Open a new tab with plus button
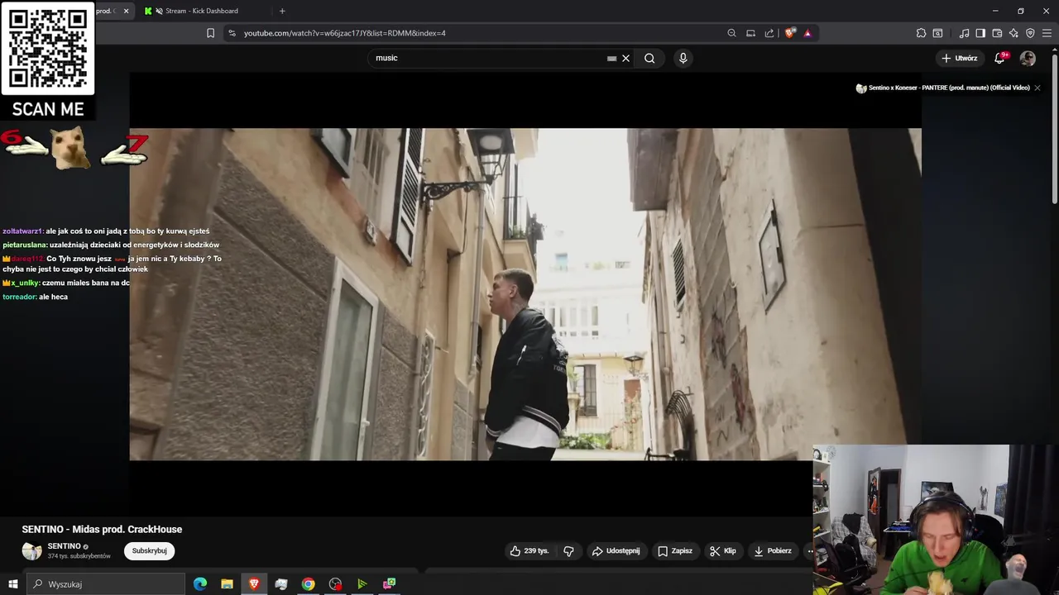The image size is (1059, 595). (x=282, y=11)
